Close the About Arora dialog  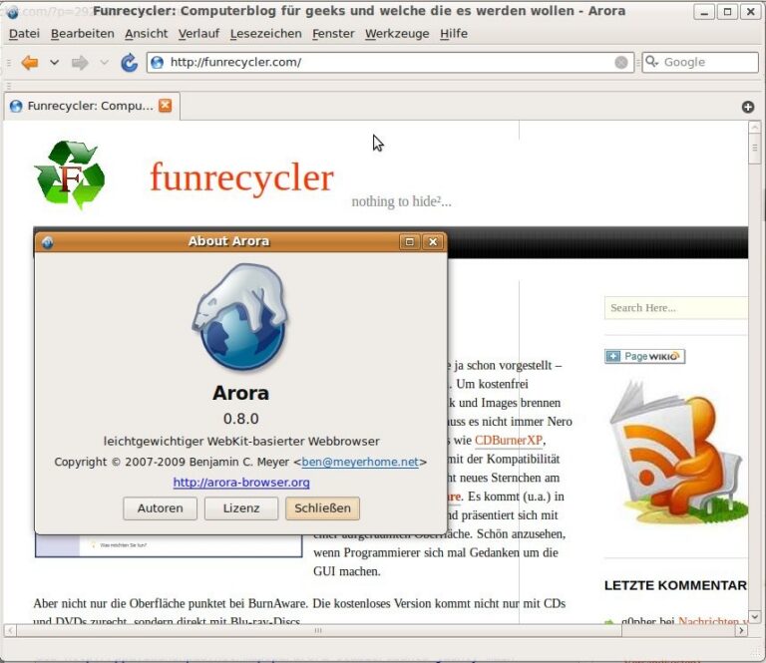coord(432,241)
